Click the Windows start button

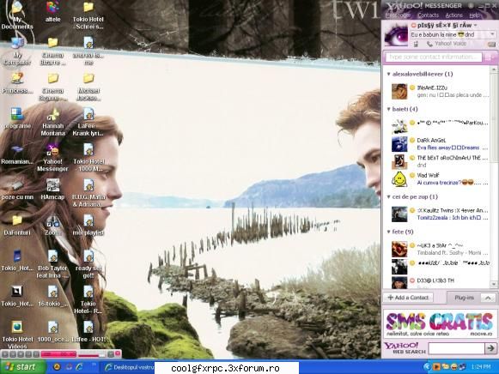point(22,367)
